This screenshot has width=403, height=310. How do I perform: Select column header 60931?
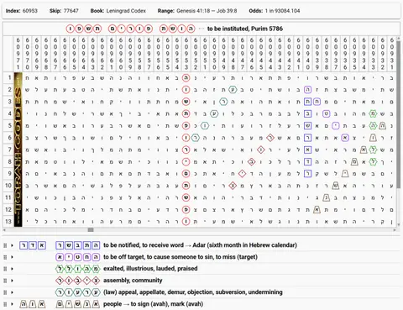click(391, 54)
